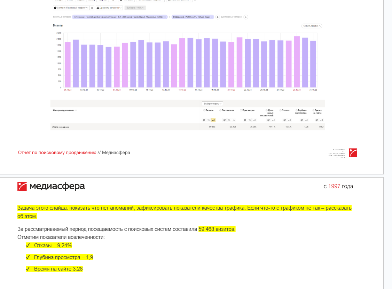Screen dimensions: 392x289
Task: Remove the Поведение Роботность filter chip
Action: pyautogui.click(x=212, y=17)
